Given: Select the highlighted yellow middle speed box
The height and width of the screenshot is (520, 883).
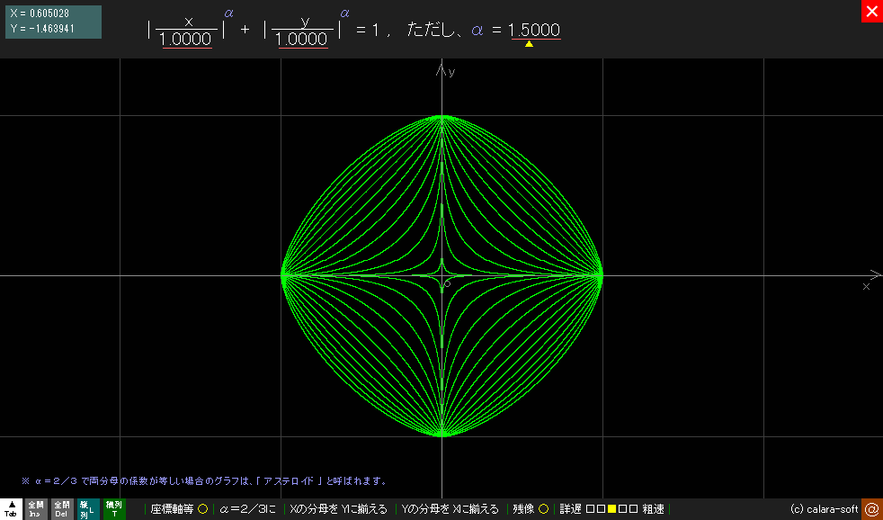Looking at the screenshot, I should pos(612,509).
